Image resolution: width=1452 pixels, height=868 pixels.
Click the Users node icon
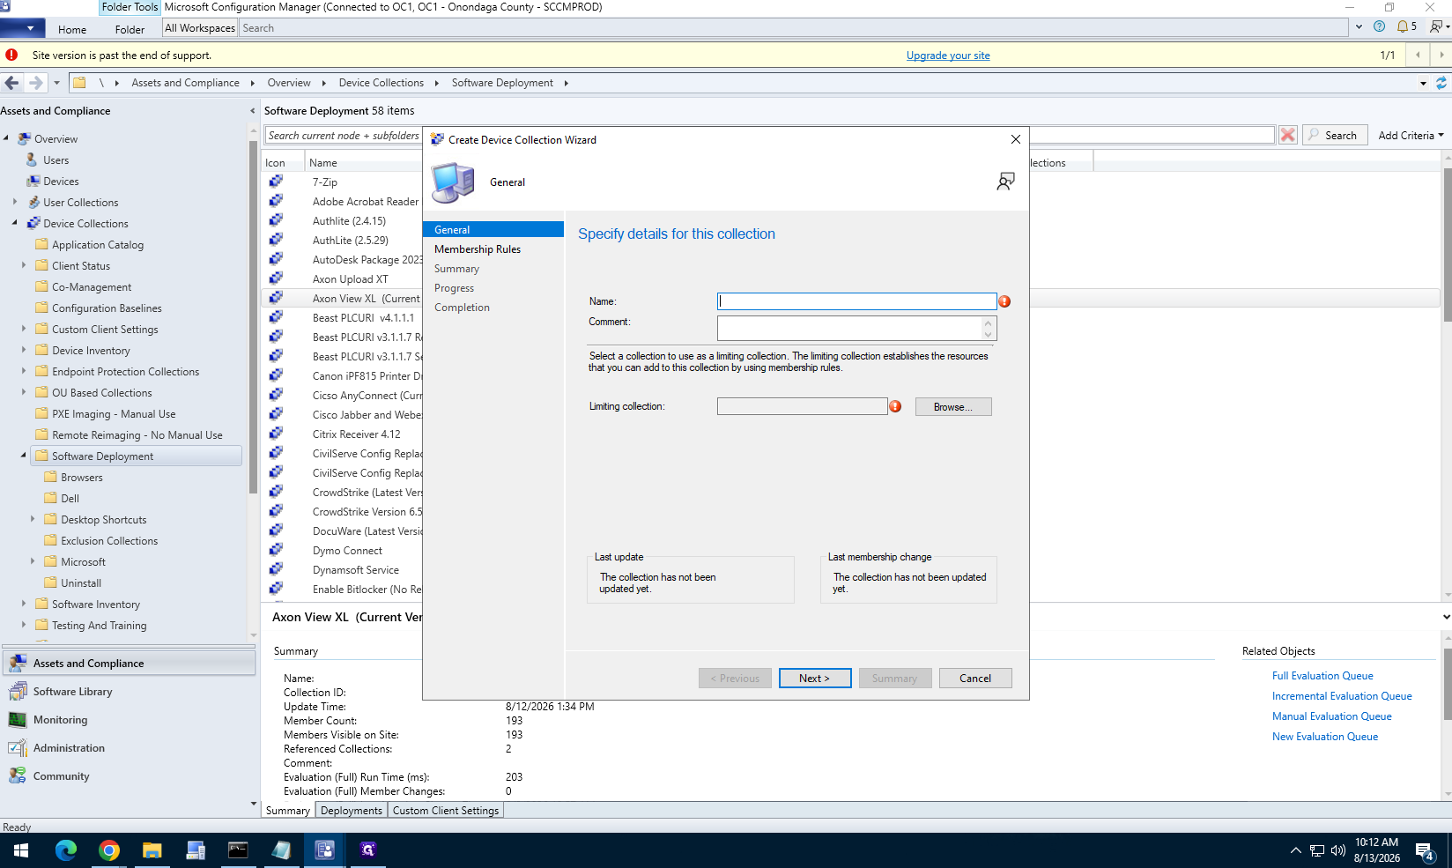[x=33, y=160]
